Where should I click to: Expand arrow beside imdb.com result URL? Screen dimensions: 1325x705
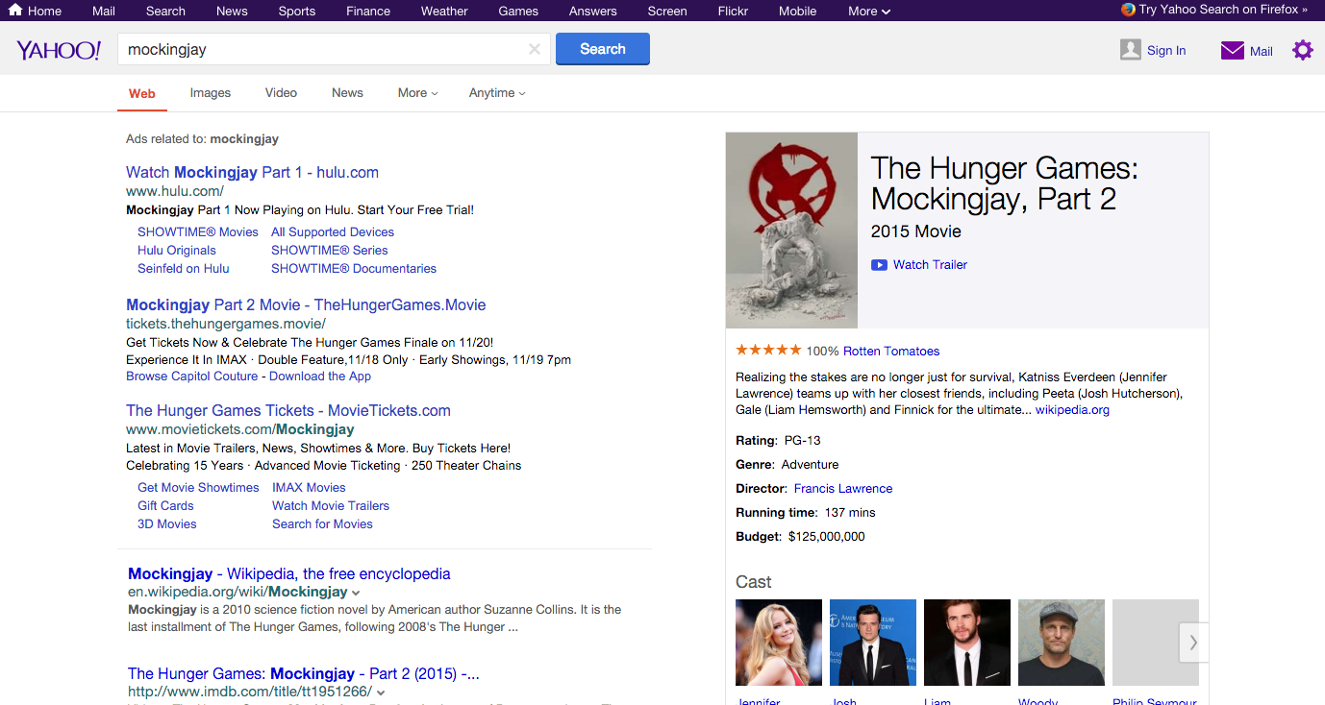[x=381, y=693]
